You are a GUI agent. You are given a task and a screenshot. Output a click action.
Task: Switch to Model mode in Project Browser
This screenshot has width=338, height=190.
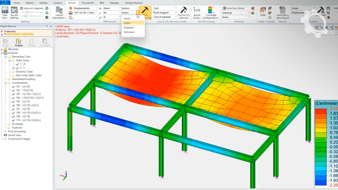[x=6, y=42]
